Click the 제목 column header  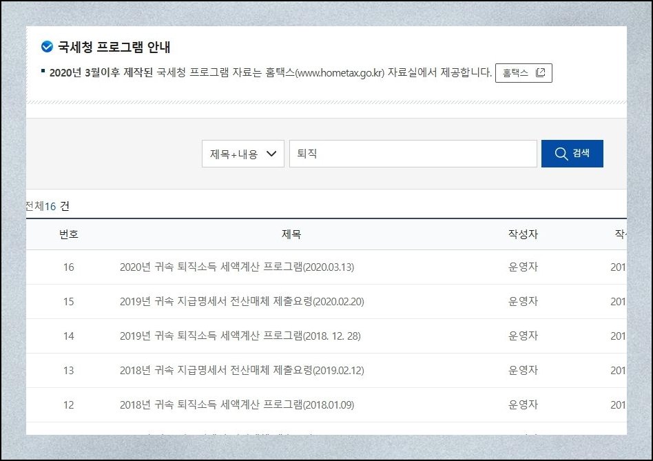coord(291,234)
